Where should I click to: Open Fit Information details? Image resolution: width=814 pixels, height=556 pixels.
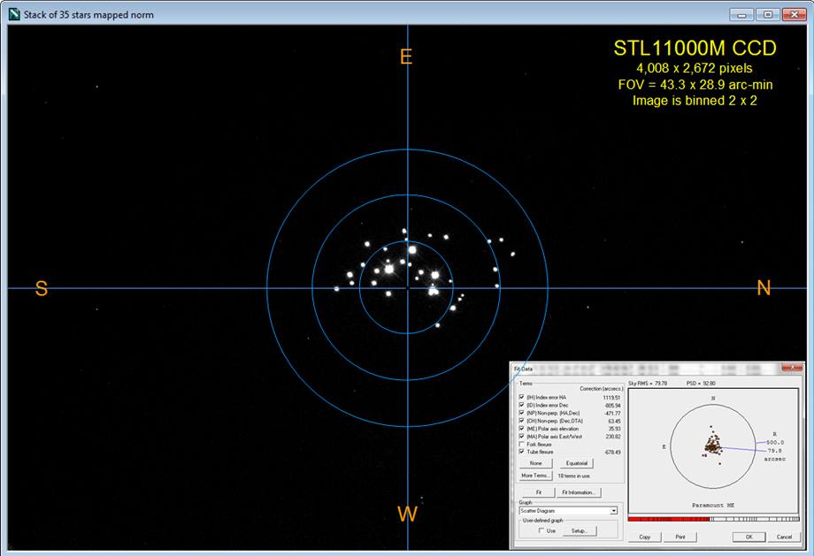pos(579,492)
